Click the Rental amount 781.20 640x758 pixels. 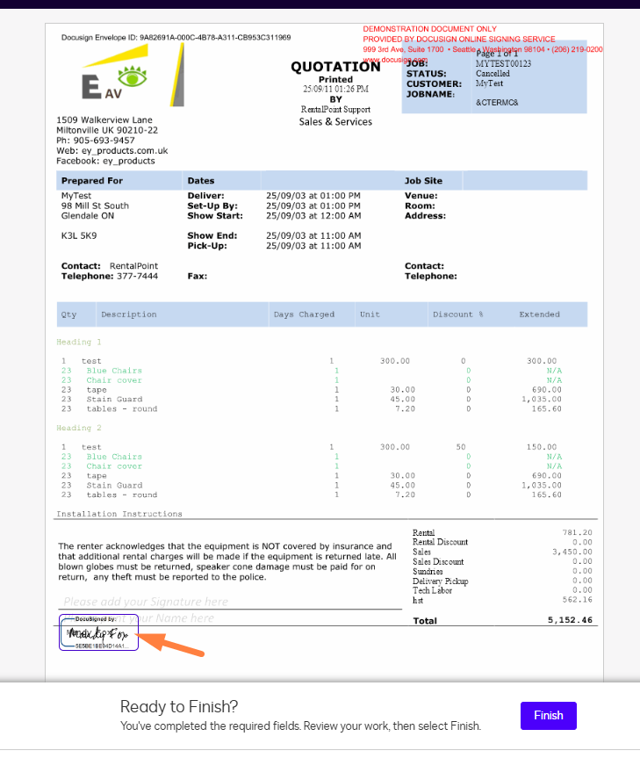577,532
